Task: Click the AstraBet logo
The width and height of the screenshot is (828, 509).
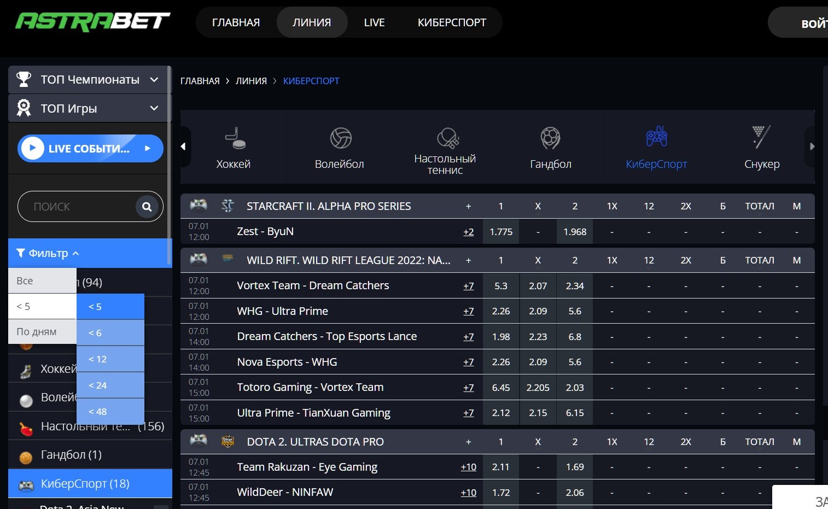Action: 93,22
